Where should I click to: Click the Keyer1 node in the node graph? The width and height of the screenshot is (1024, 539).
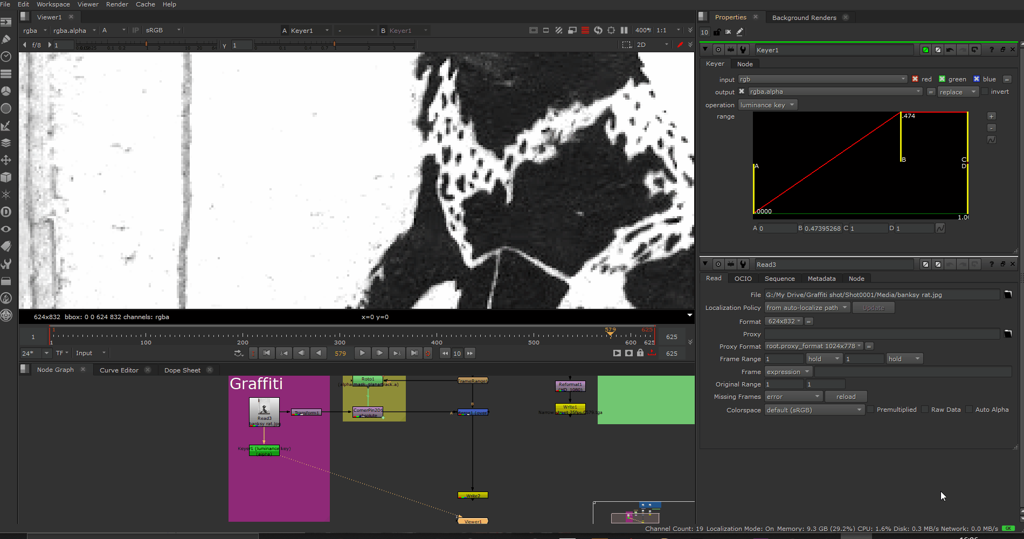(x=264, y=451)
